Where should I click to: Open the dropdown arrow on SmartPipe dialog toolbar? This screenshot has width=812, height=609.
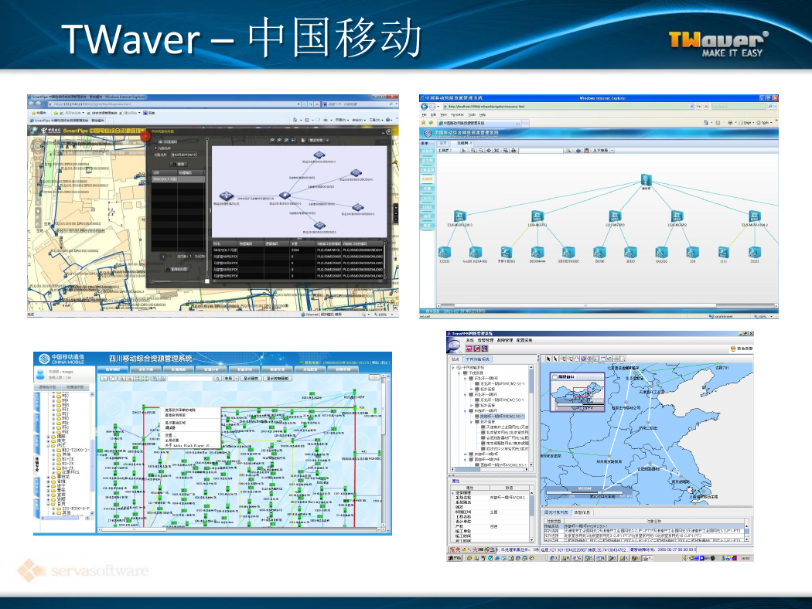pos(327,140)
